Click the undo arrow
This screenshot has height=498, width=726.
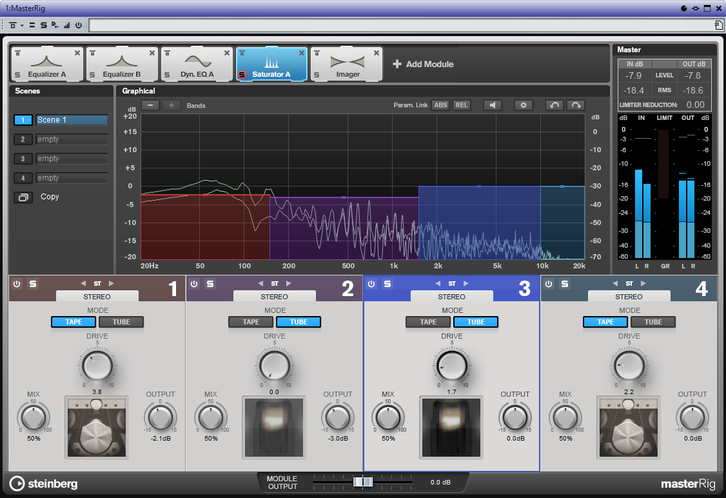tap(554, 105)
